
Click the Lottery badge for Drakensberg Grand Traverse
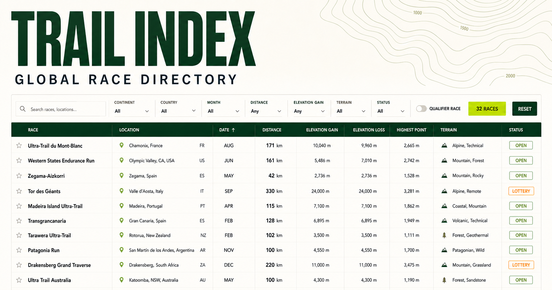tap(521, 265)
